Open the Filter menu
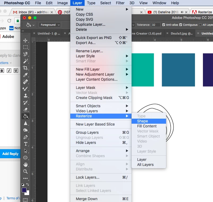Viewport: 213px width, 202px height. (x=120, y=3)
